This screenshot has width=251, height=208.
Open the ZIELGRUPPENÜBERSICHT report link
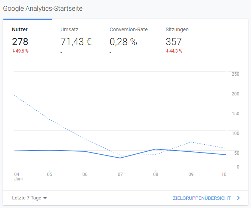(x=202, y=198)
